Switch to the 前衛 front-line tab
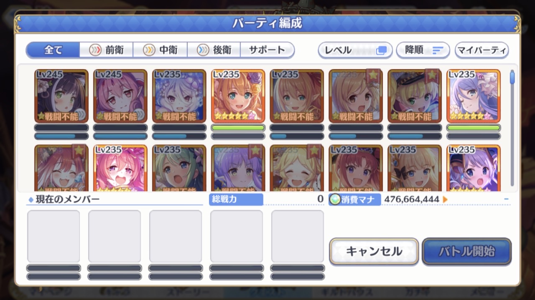 [x=107, y=50]
